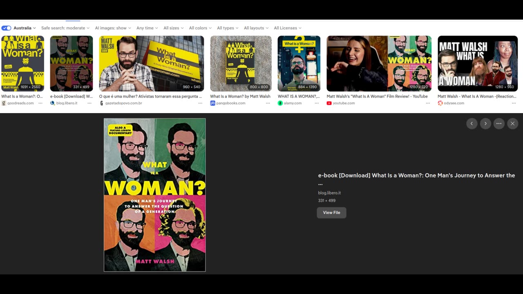The image size is (523, 294).
Task: Open the All layouts filter
Action: [256, 28]
